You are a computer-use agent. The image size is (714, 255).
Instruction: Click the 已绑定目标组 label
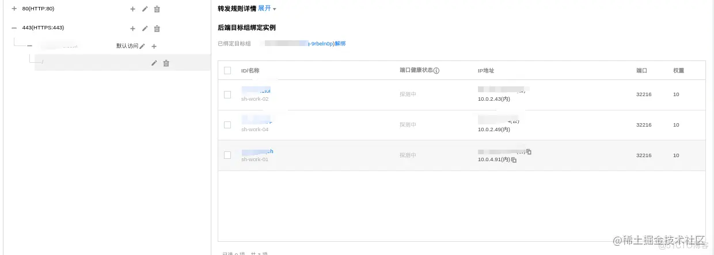[x=234, y=44]
